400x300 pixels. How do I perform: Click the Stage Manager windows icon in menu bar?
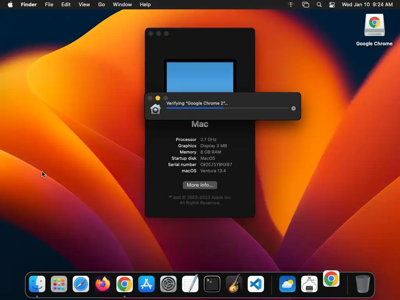coord(305,5)
